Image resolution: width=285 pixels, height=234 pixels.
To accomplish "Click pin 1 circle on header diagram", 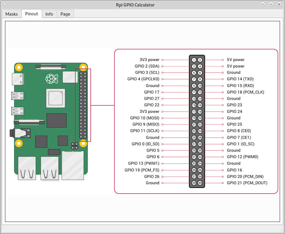I will point(194,60).
